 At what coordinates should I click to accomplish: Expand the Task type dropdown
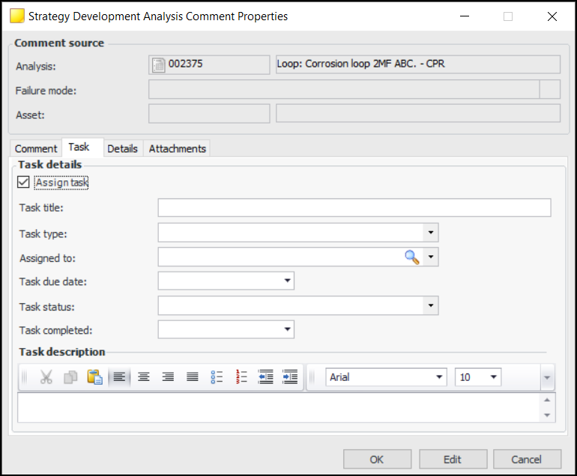(430, 233)
